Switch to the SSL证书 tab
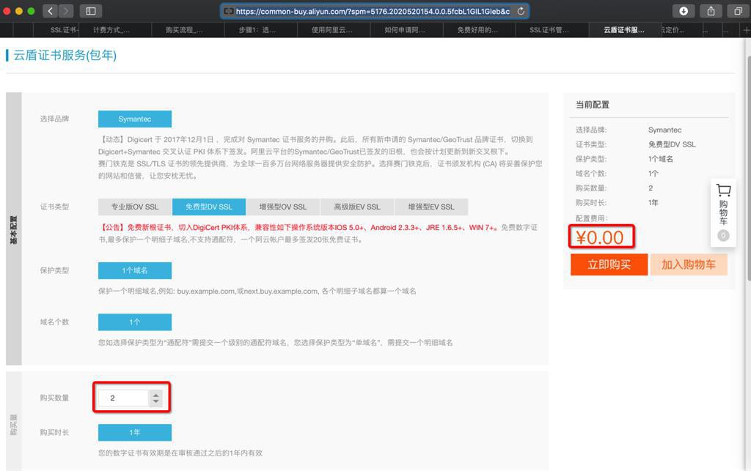The height and width of the screenshot is (471, 751). click(64, 30)
